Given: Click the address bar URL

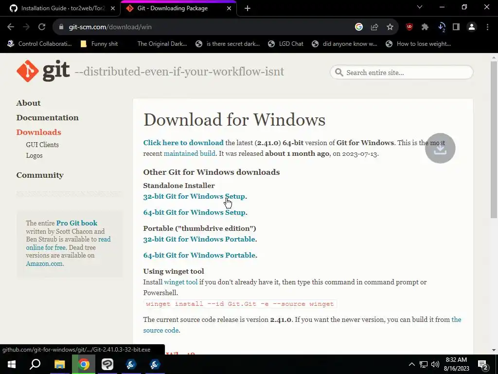Looking at the screenshot, I should pyautogui.click(x=110, y=27).
